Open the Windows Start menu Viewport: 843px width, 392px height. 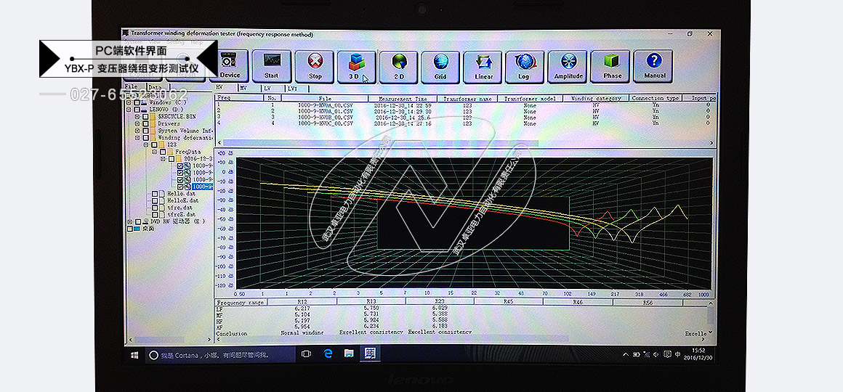(134, 355)
